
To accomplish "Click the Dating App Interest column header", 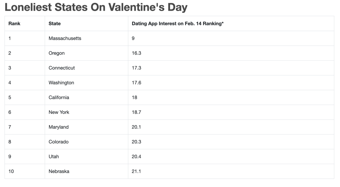I will pos(178,23).
